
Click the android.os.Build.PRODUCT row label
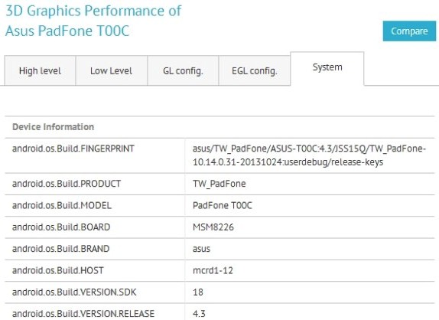[67, 184]
